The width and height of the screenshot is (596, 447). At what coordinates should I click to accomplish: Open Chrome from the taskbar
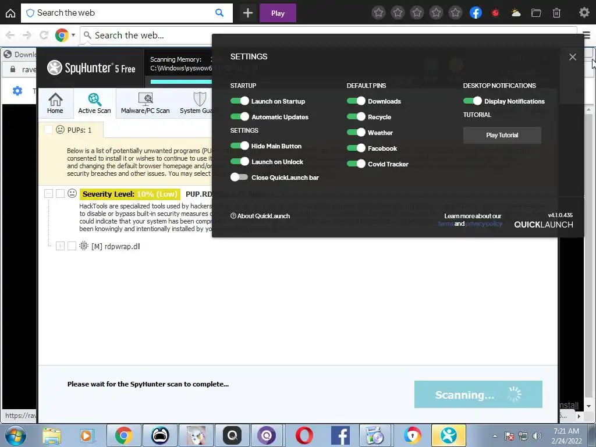(123, 435)
